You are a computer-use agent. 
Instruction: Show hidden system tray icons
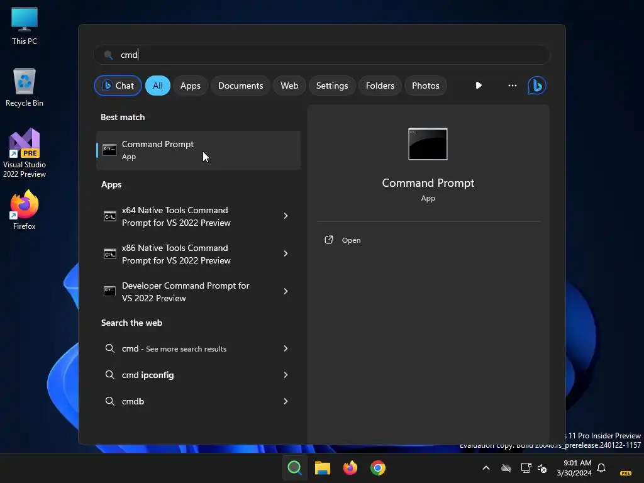[486, 468]
